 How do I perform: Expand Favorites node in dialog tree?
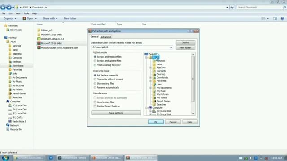[x=151, y=81]
